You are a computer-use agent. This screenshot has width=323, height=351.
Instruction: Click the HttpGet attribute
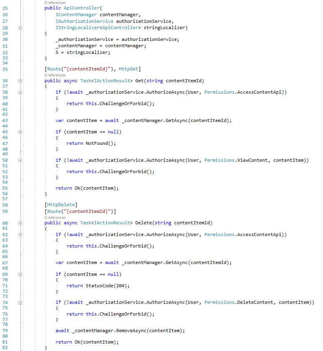[x=128, y=69]
